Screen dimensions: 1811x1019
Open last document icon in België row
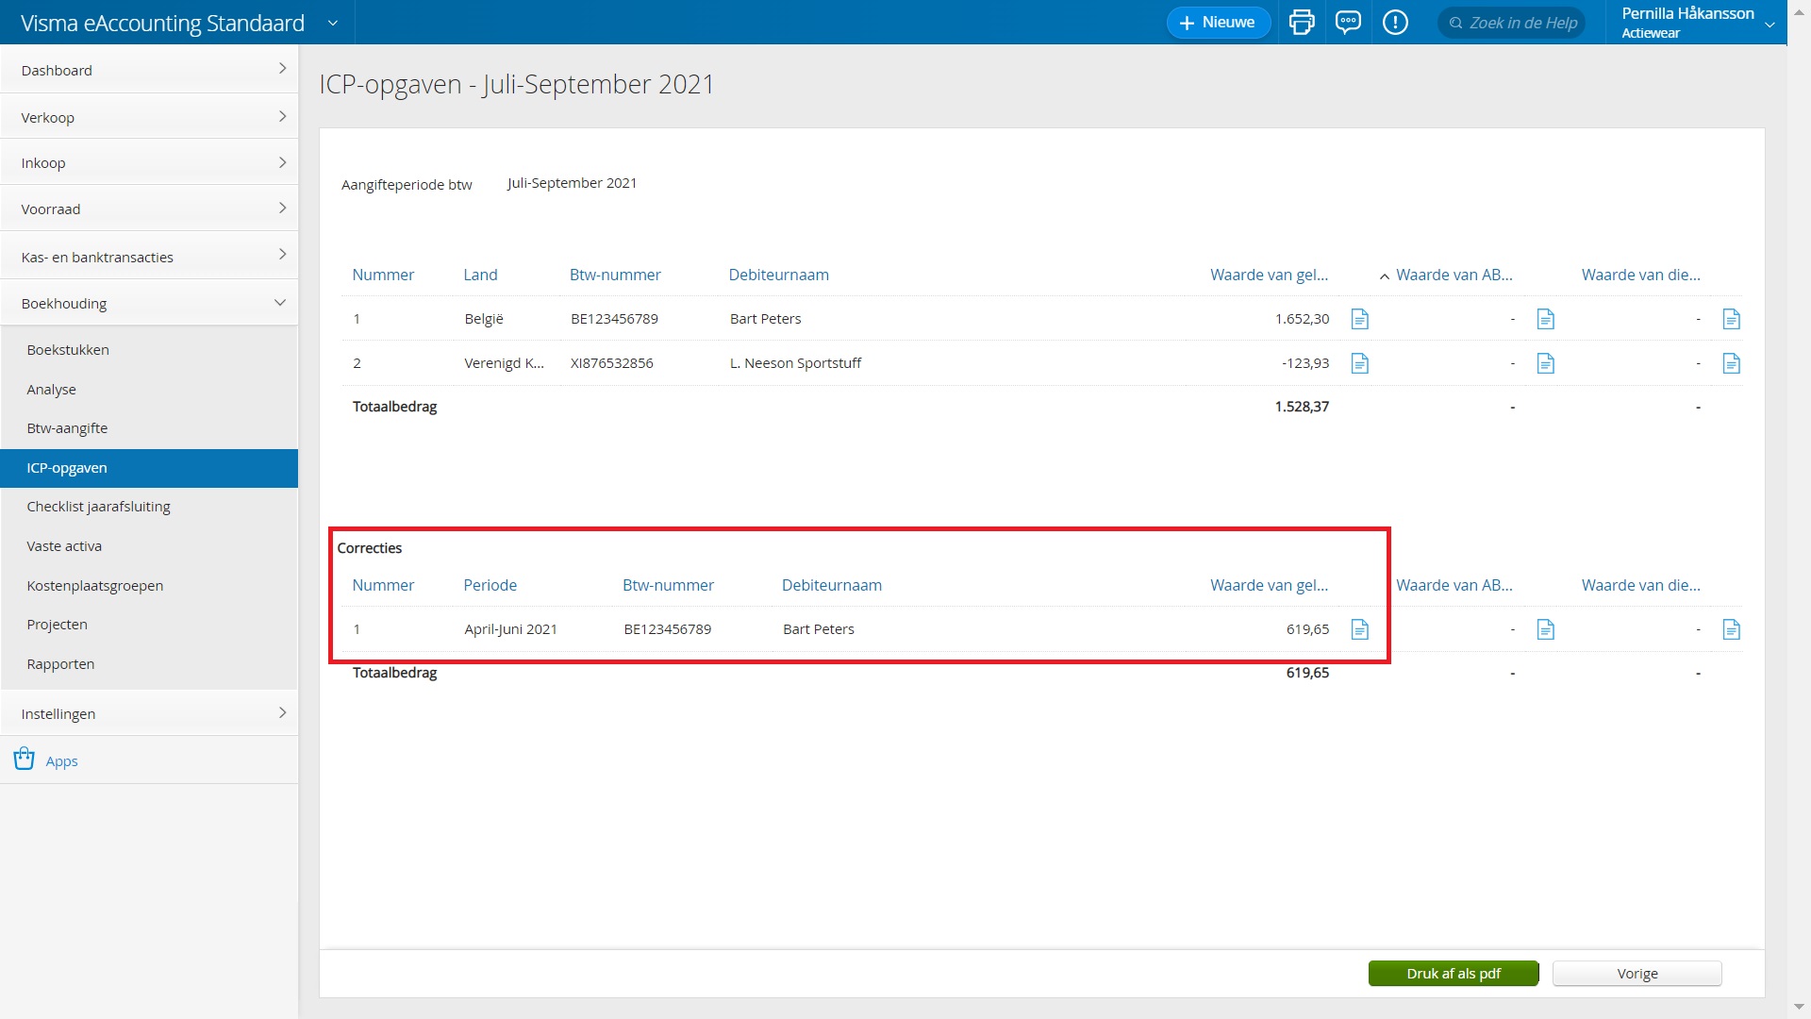coord(1731,319)
